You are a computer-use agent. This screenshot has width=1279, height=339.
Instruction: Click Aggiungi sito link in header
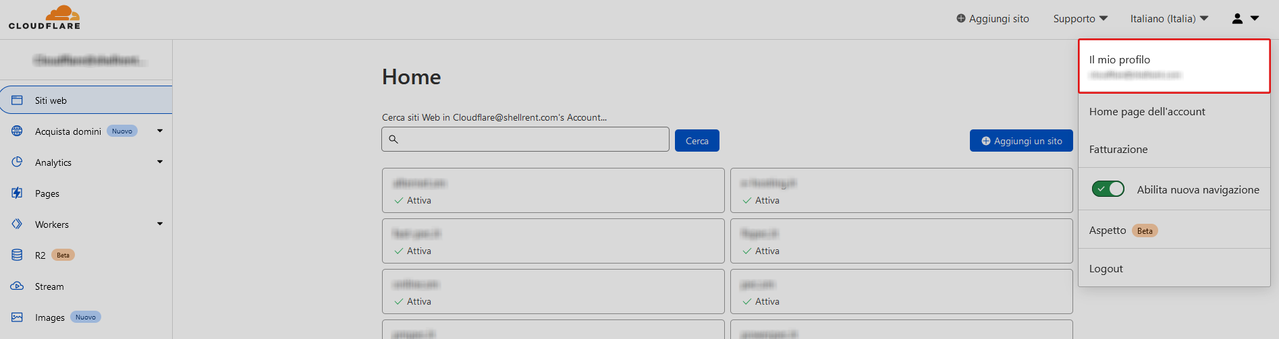(x=993, y=19)
